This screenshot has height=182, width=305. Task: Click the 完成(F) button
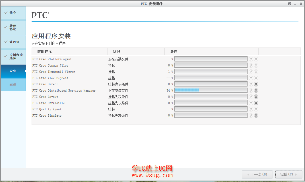(289, 174)
